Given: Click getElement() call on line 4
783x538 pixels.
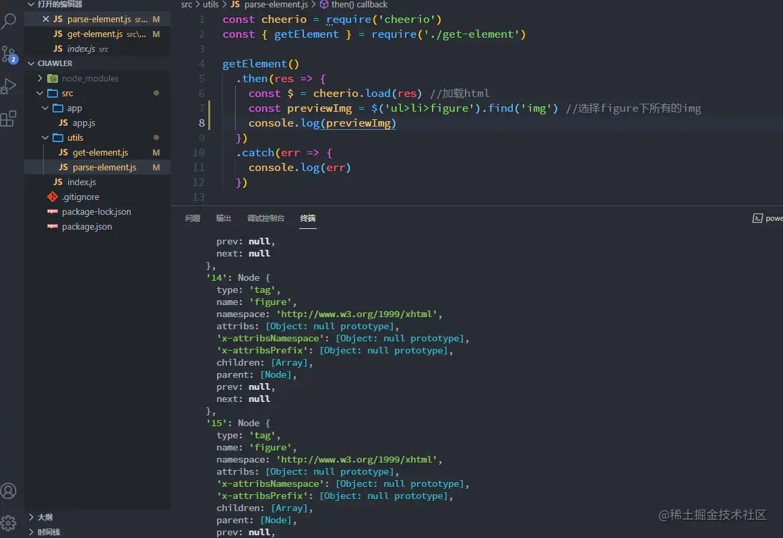Looking at the screenshot, I should point(261,64).
